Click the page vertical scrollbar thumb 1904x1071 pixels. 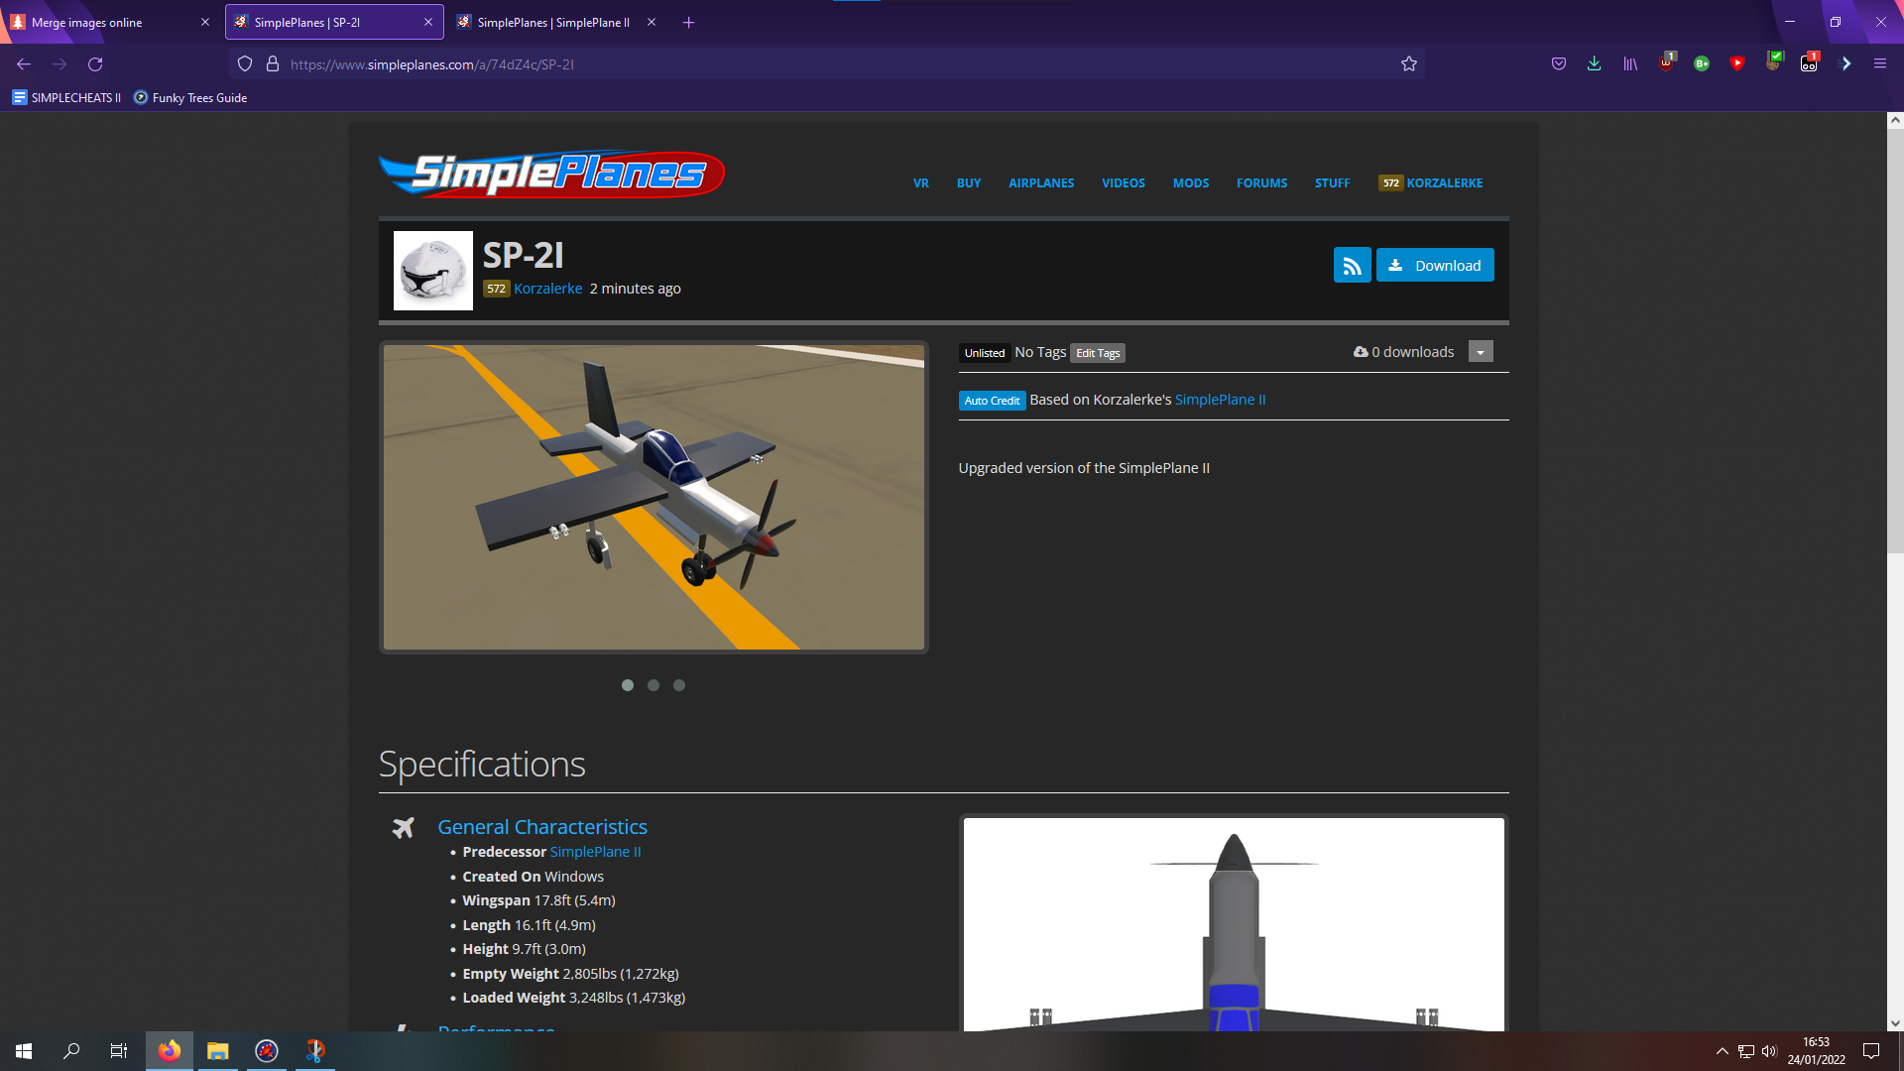pyautogui.click(x=1895, y=341)
